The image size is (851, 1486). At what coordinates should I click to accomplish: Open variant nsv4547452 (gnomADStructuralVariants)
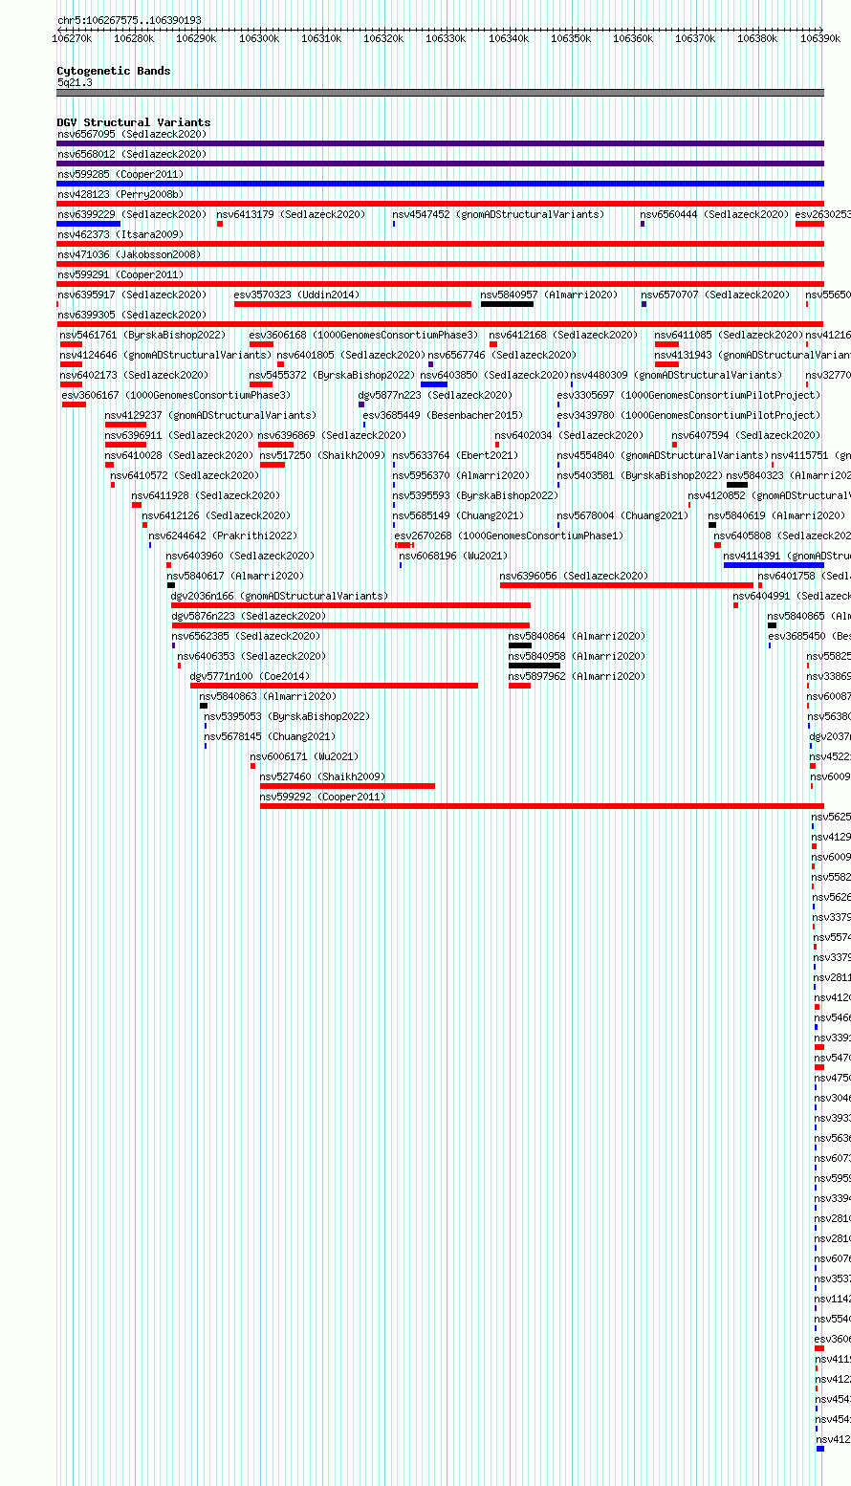[498, 214]
